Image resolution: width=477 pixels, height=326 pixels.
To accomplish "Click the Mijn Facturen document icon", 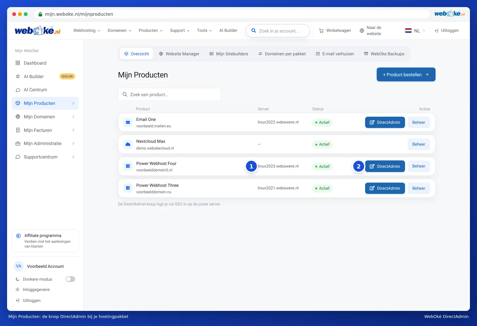I will [18, 130].
